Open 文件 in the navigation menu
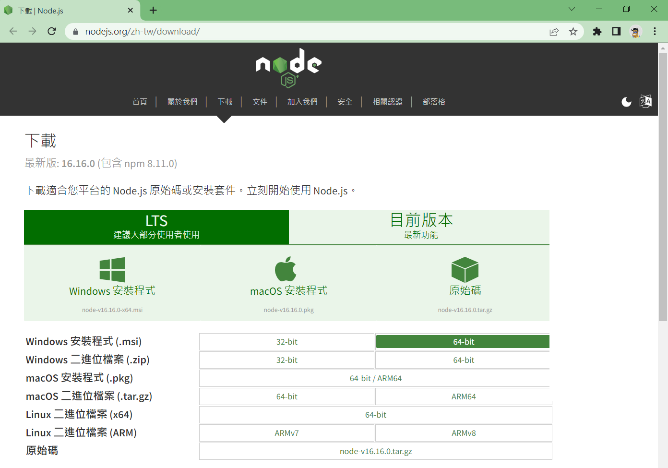Viewport: 668px width, 468px height. pyautogui.click(x=260, y=102)
